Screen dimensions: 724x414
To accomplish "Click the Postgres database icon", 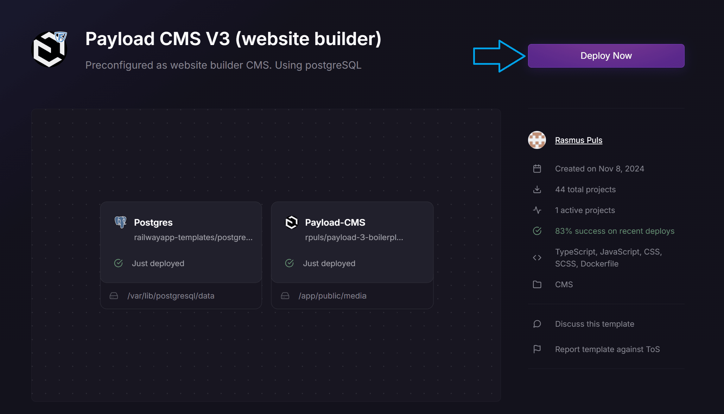I will tap(120, 222).
